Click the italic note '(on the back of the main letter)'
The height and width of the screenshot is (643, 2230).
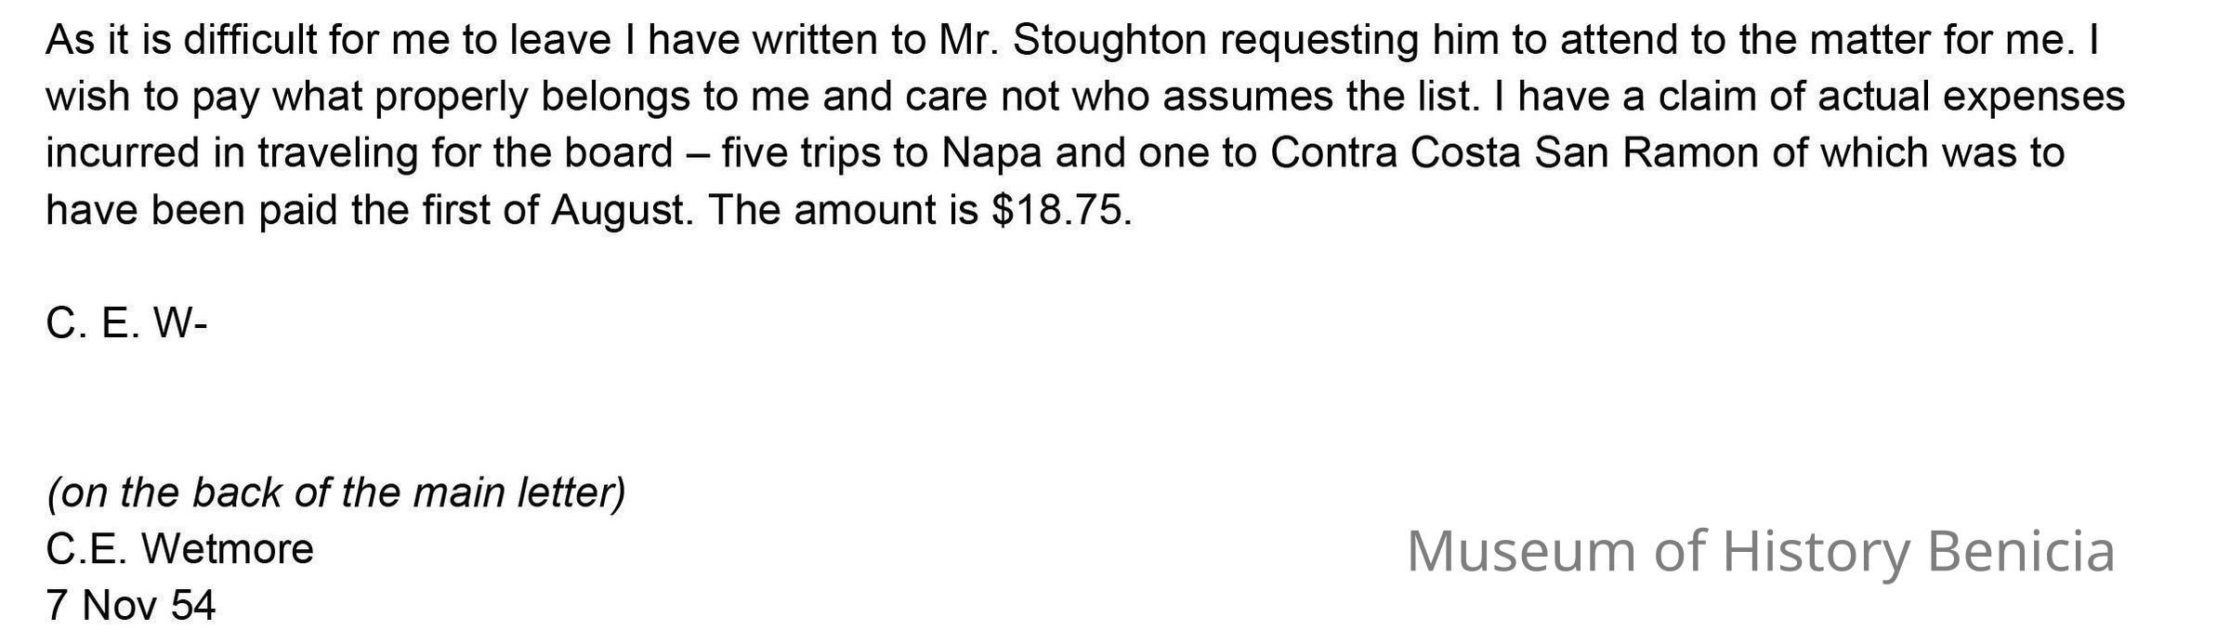[x=335, y=492]
